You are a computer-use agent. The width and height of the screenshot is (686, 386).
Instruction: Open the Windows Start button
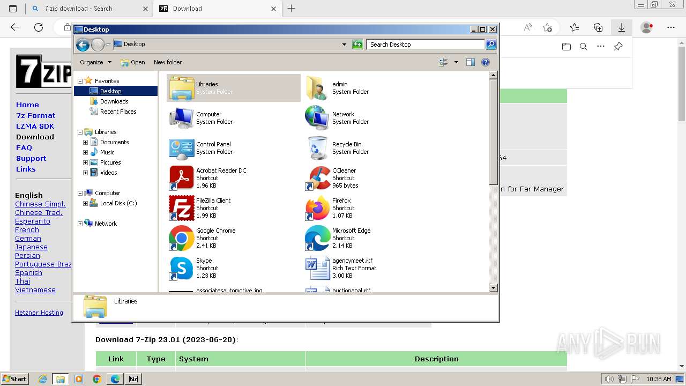click(x=15, y=378)
